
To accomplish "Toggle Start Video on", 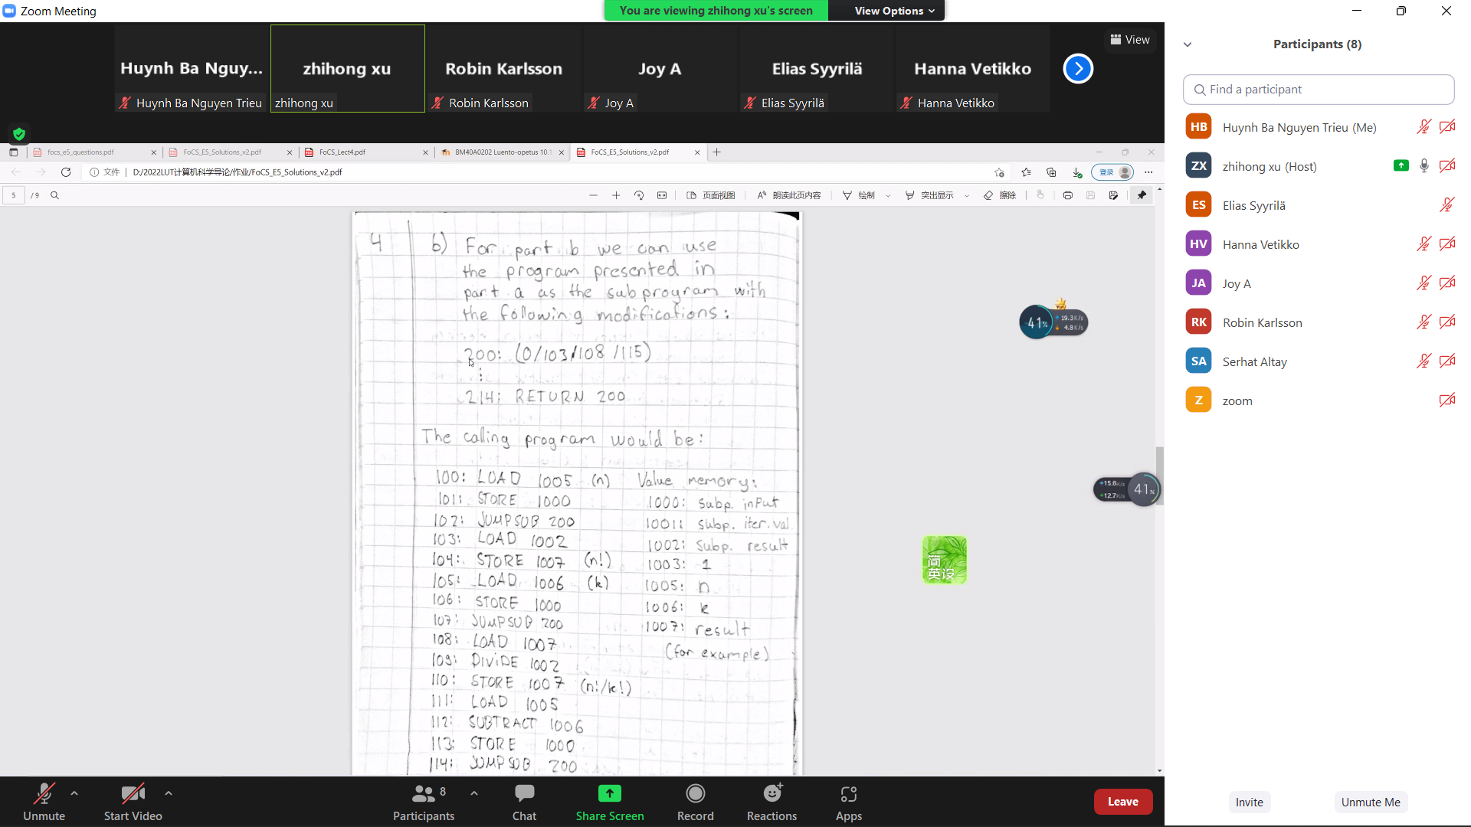I will coord(133,801).
